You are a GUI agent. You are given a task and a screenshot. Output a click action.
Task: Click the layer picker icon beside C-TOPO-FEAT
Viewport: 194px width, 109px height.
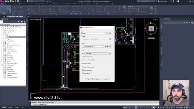click(110, 54)
